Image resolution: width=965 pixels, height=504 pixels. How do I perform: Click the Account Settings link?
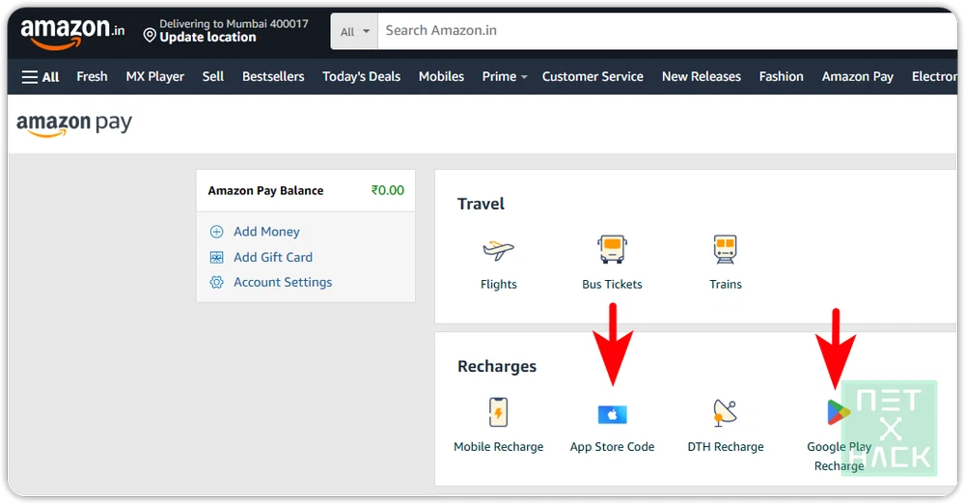click(x=283, y=282)
